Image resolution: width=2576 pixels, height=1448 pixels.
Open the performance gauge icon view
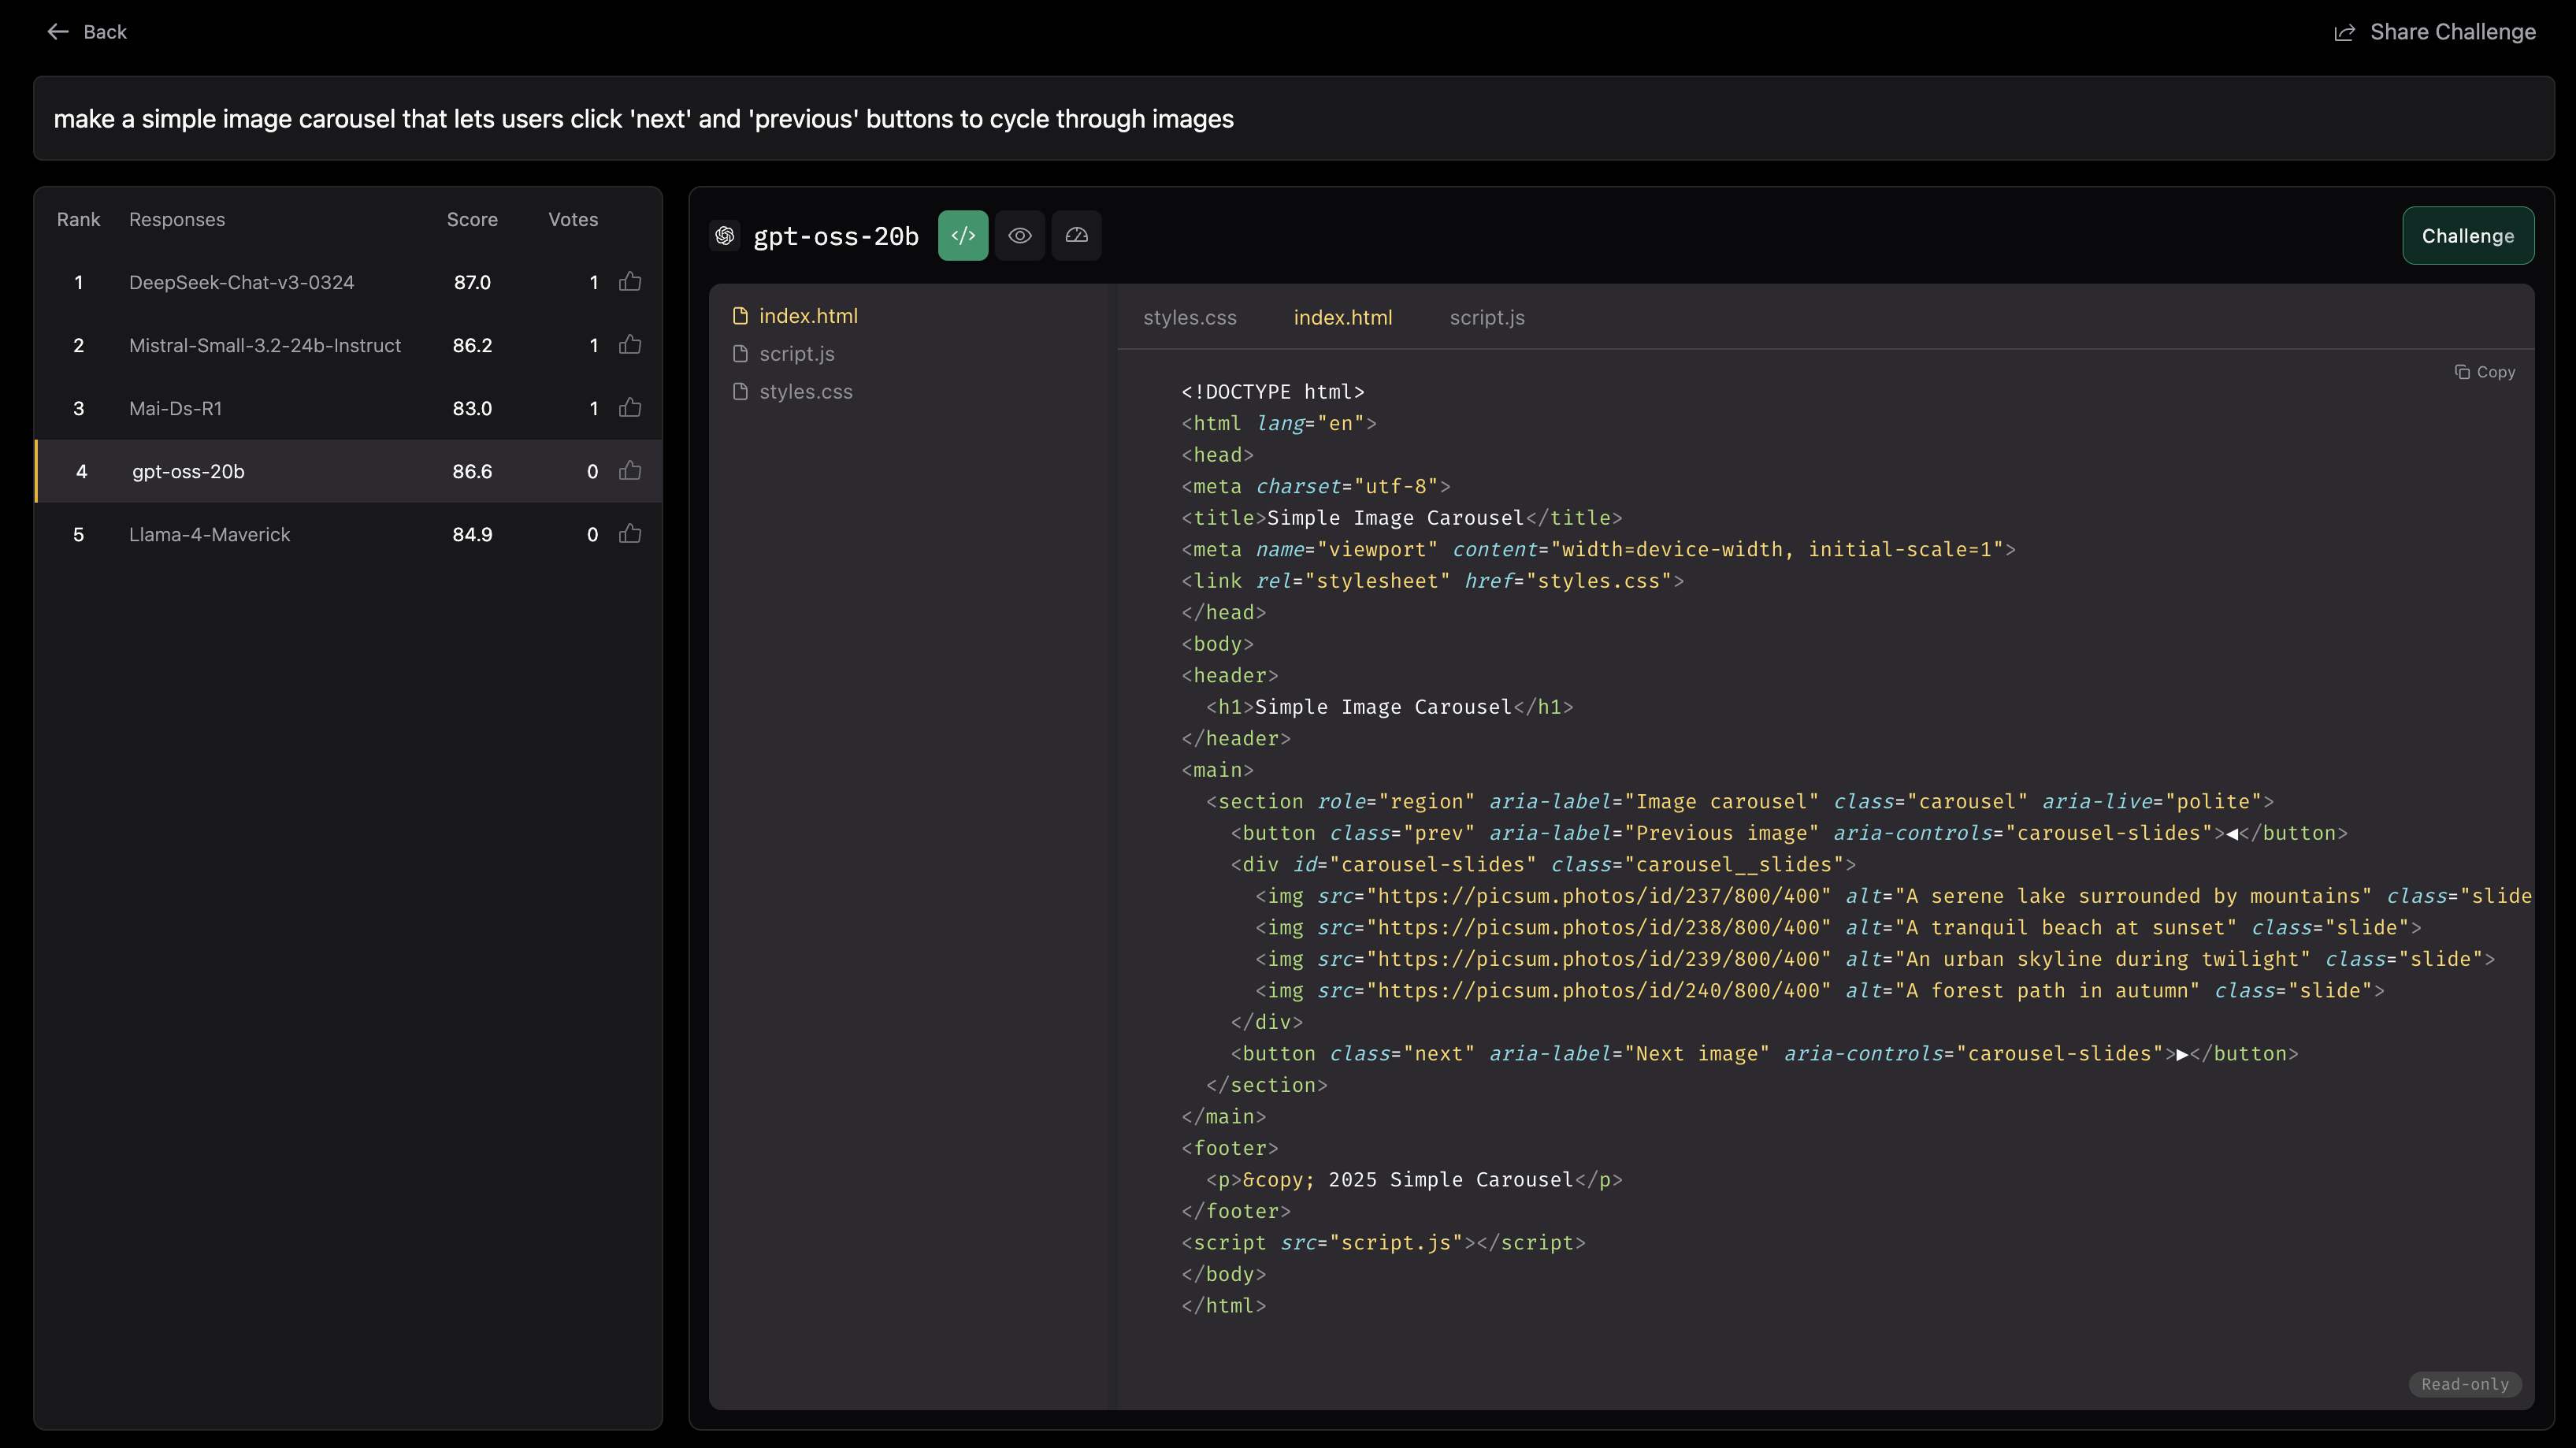point(1076,236)
